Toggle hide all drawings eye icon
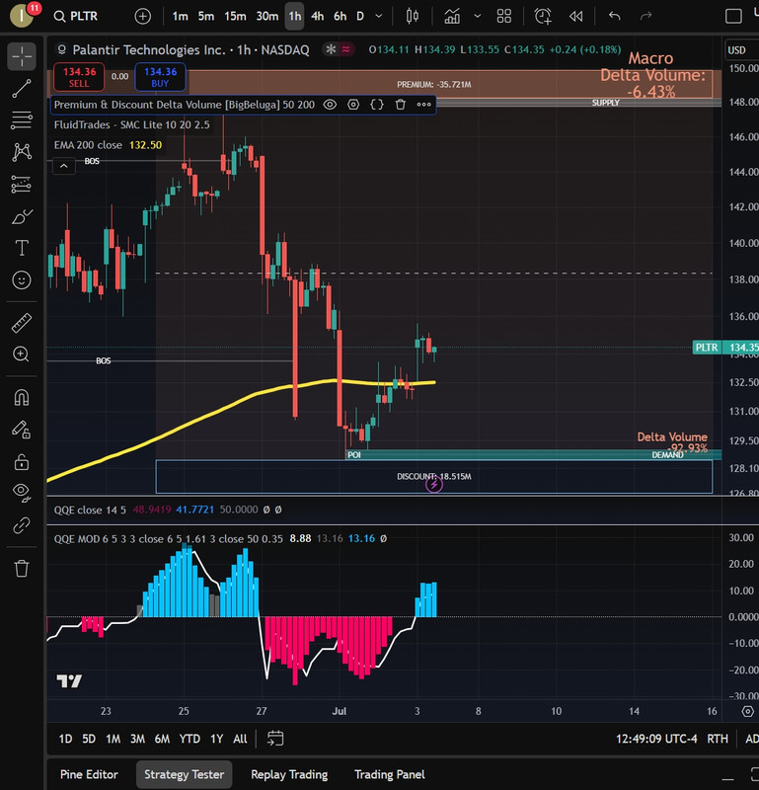This screenshot has height=790, width=759. (x=22, y=492)
